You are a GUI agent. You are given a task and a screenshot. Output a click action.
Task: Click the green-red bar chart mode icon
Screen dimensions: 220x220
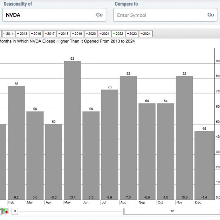(5, 211)
